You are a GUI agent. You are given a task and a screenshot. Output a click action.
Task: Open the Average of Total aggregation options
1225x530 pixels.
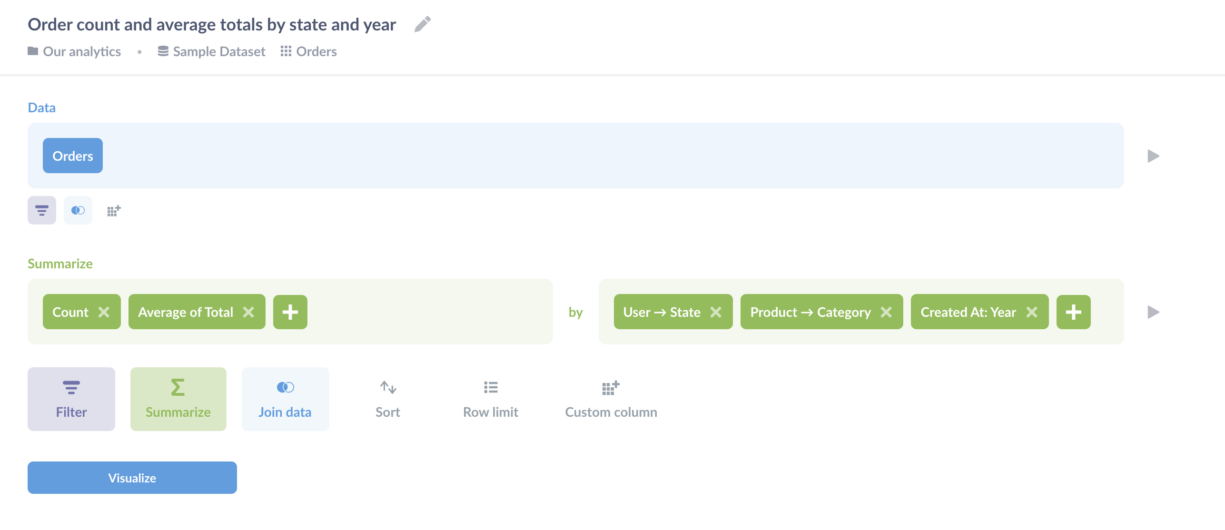tap(186, 312)
